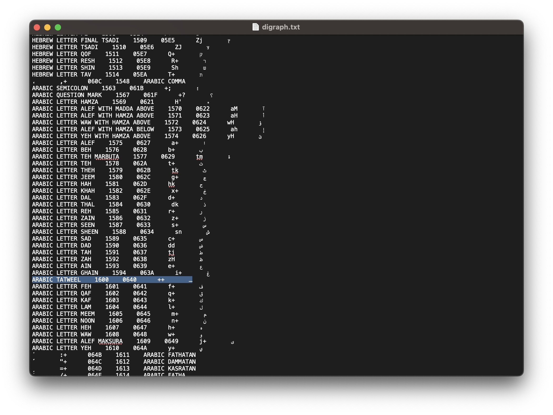The width and height of the screenshot is (553, 415).
Task: Click the red close button
Action: [37, 27]
